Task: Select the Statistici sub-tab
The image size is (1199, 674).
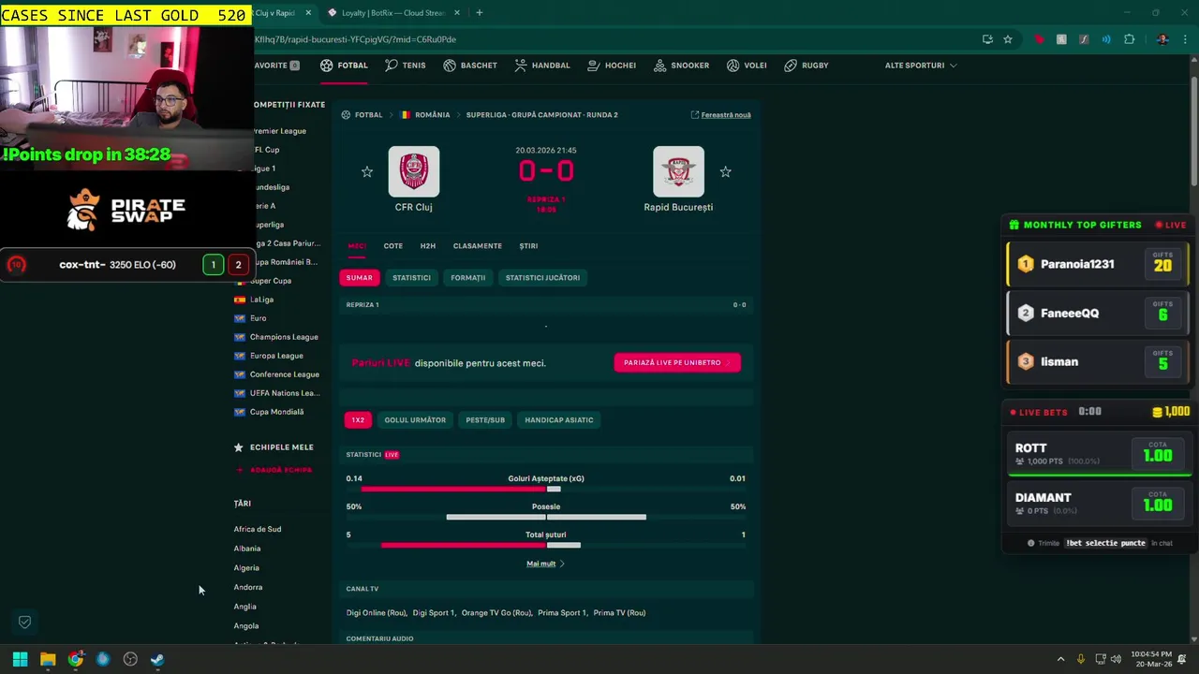Action: coord(411,278)
